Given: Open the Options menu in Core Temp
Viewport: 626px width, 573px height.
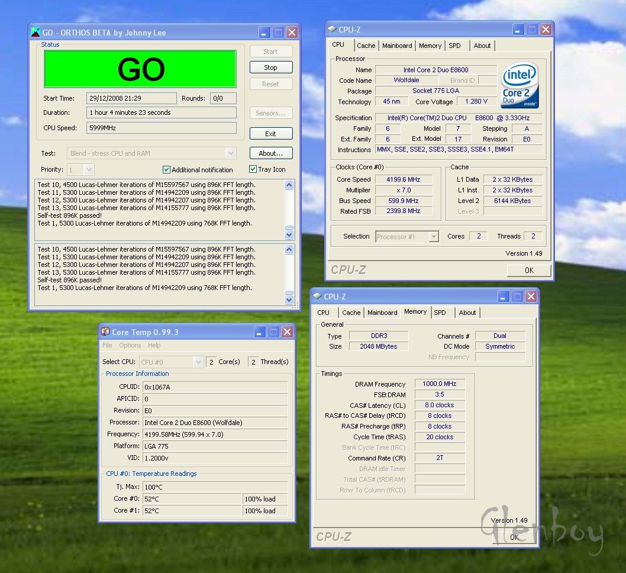Looking at the screenshot, I should click(x=130, y=345).
